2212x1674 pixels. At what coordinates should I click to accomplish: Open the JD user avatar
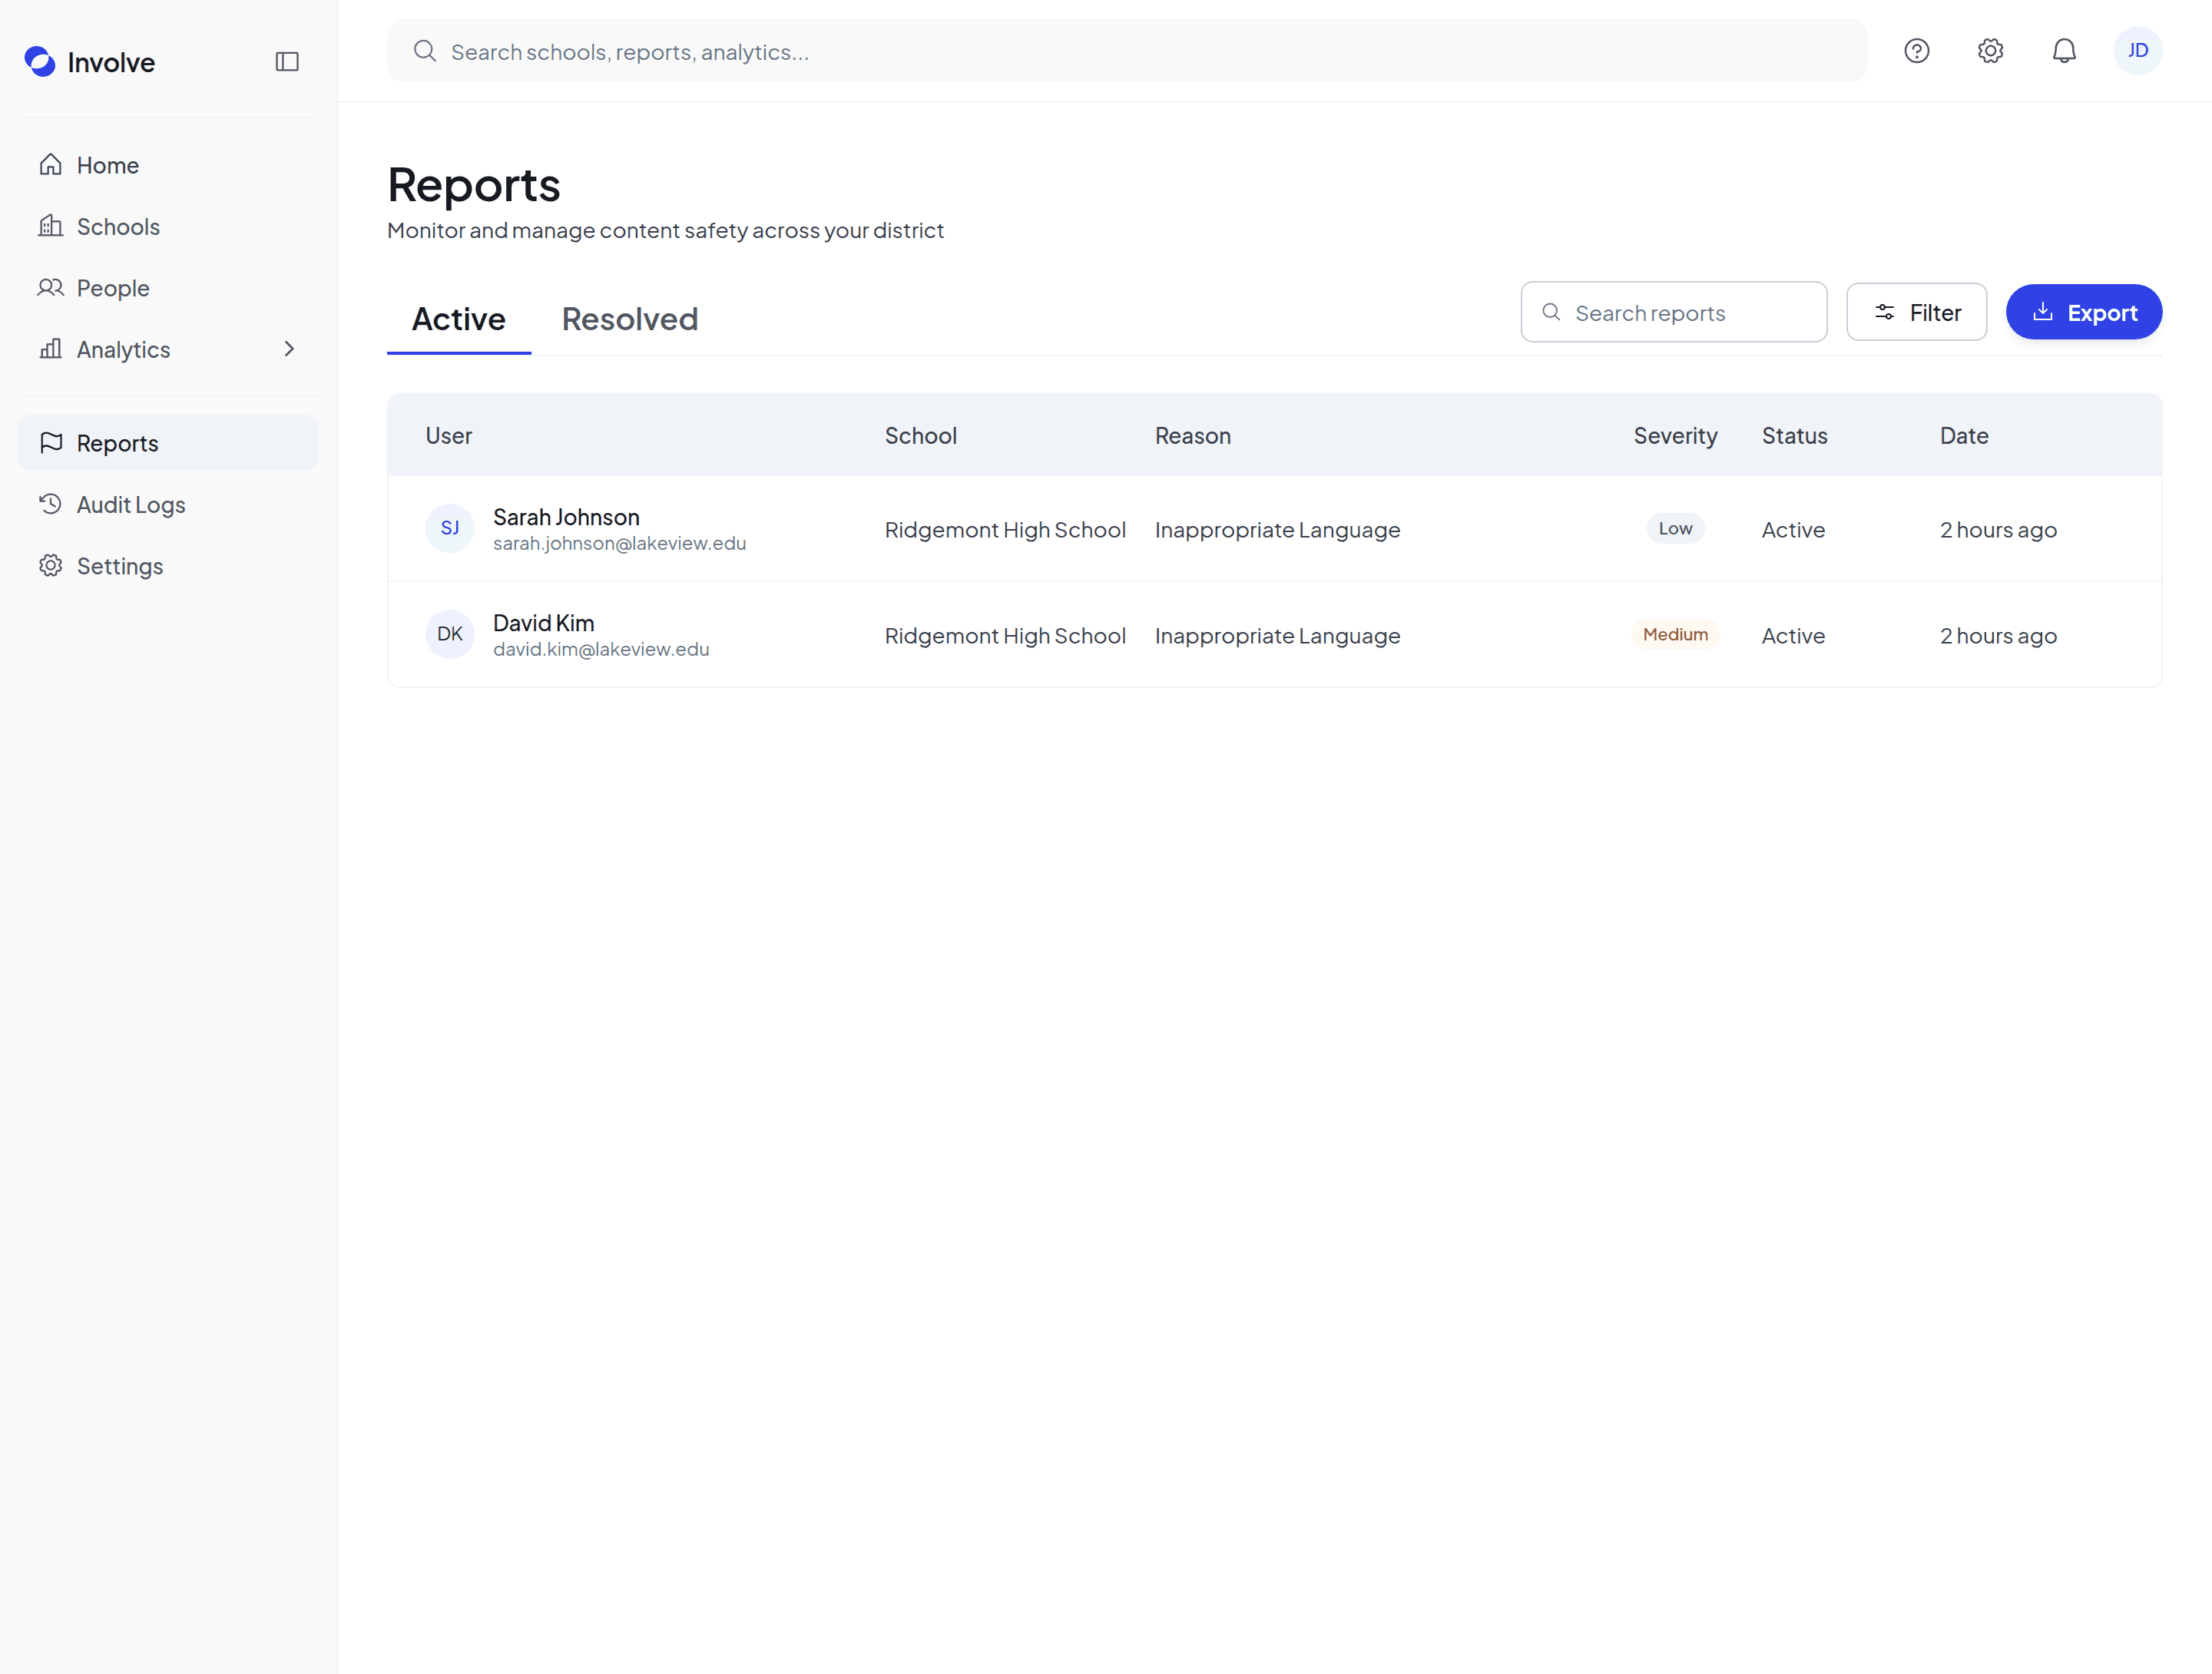(x=2137, y=51)
